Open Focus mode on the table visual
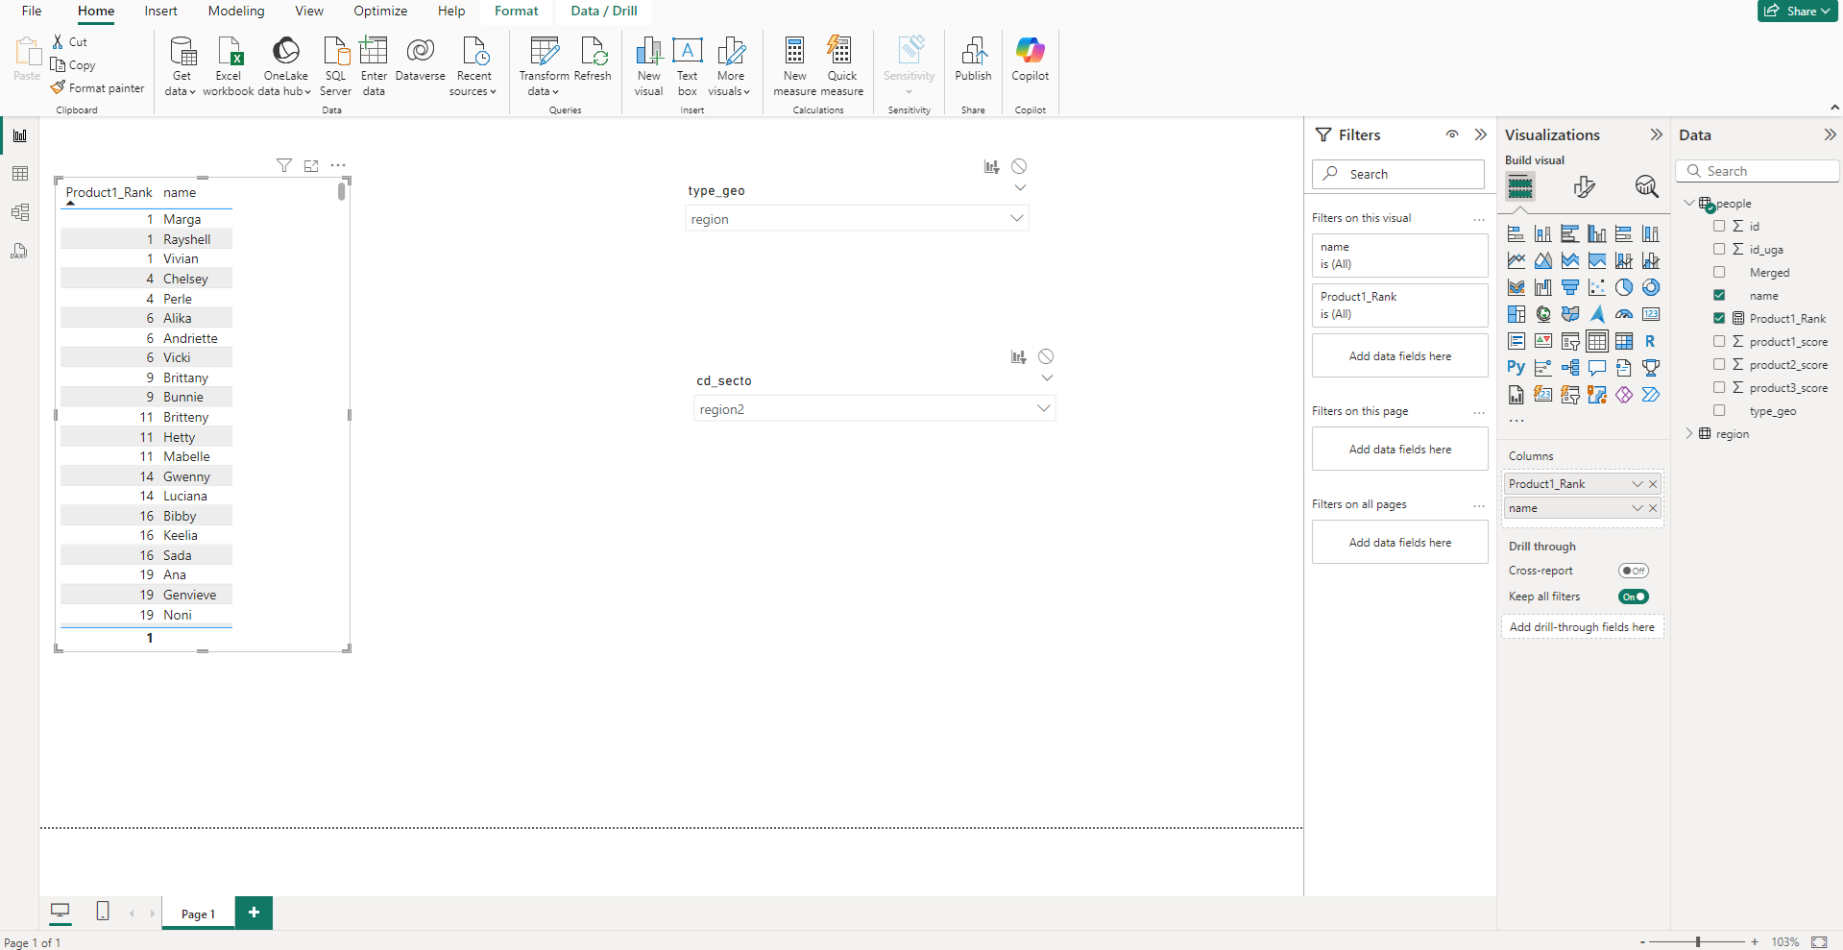This screenshot has height=950, width=1843. point(311,166)
